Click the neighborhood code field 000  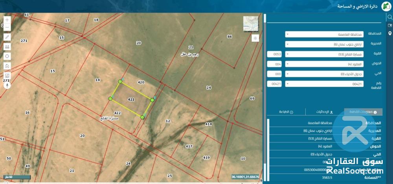[x=274, y=74]
